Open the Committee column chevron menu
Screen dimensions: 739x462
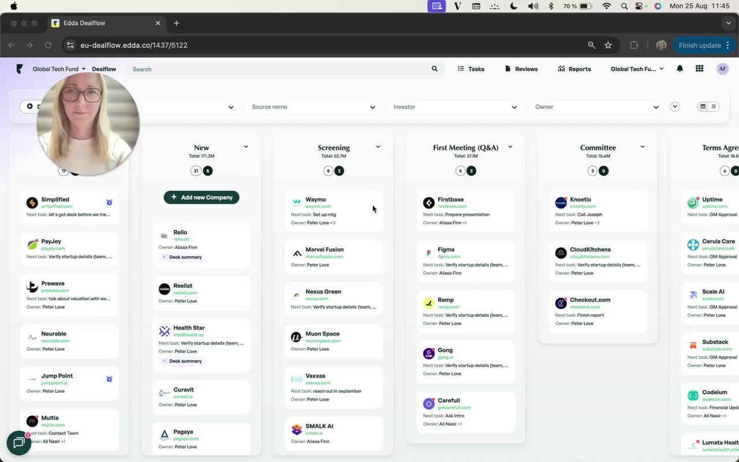click(643, 147)
